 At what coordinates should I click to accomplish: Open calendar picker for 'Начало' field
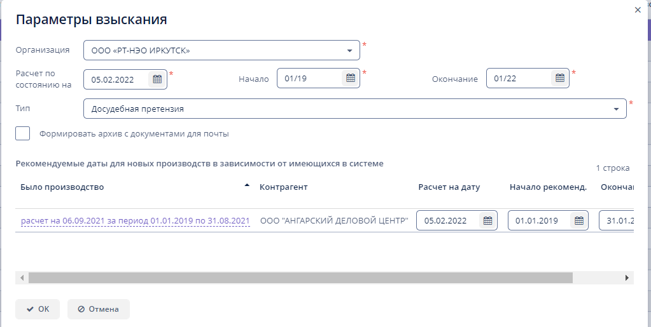coord(350,79)
